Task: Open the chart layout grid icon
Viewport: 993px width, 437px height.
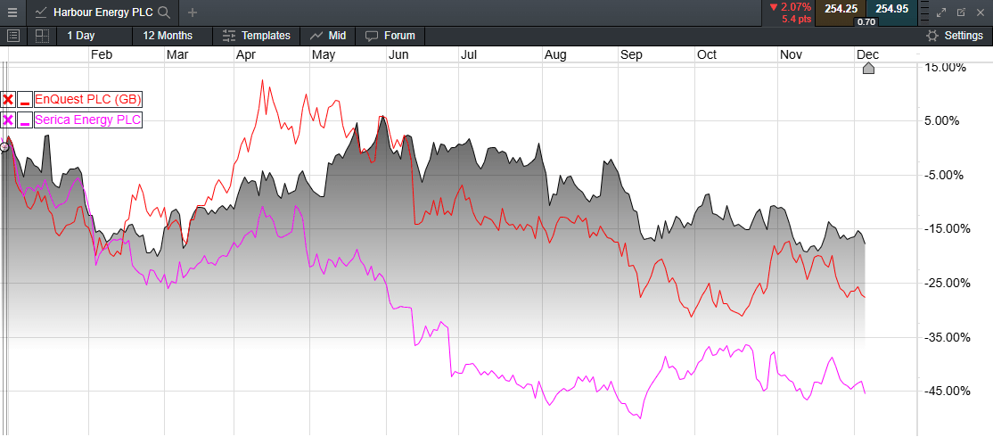Action: pos(42,36)
